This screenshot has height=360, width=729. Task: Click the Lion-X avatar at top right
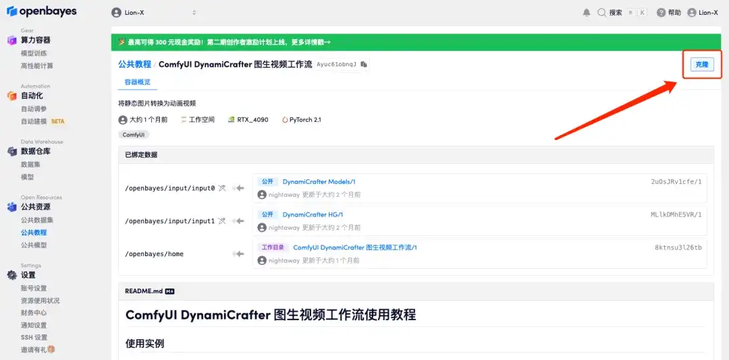coord(692,13)
